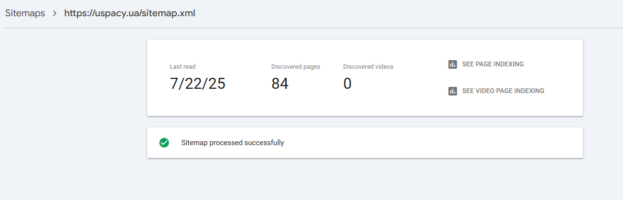The width and height of the screenshot is (623, 200).
Task: Click the Last read label
Action: point(183,67)
